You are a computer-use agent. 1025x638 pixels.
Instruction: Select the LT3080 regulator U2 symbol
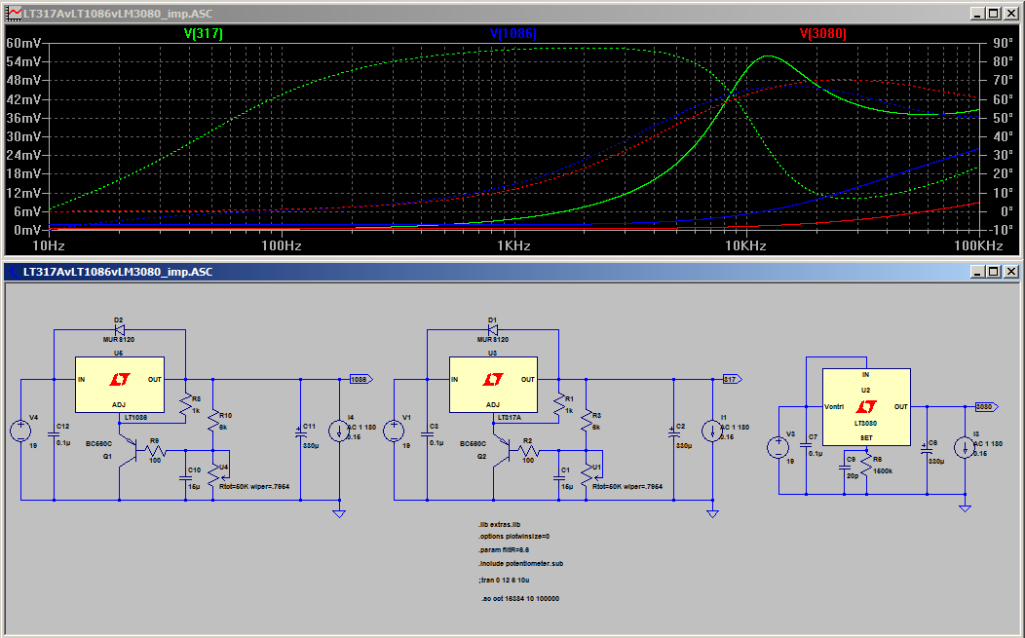click(x=866, y=406)
